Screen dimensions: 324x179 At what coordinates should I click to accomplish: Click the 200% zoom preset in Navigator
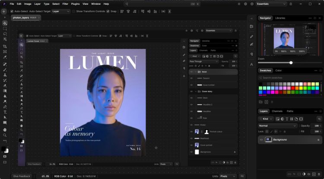click(x=302, y=51)
